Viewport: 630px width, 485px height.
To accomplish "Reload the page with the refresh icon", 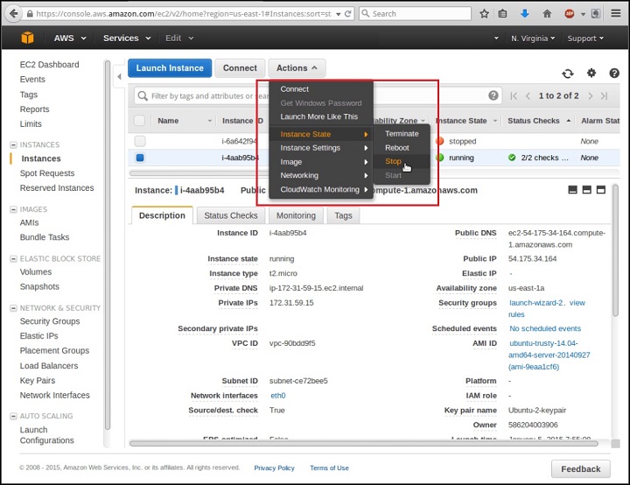I will pos(348,14).
